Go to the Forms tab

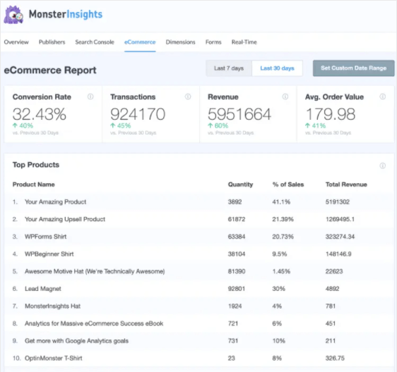pos(213,42)
